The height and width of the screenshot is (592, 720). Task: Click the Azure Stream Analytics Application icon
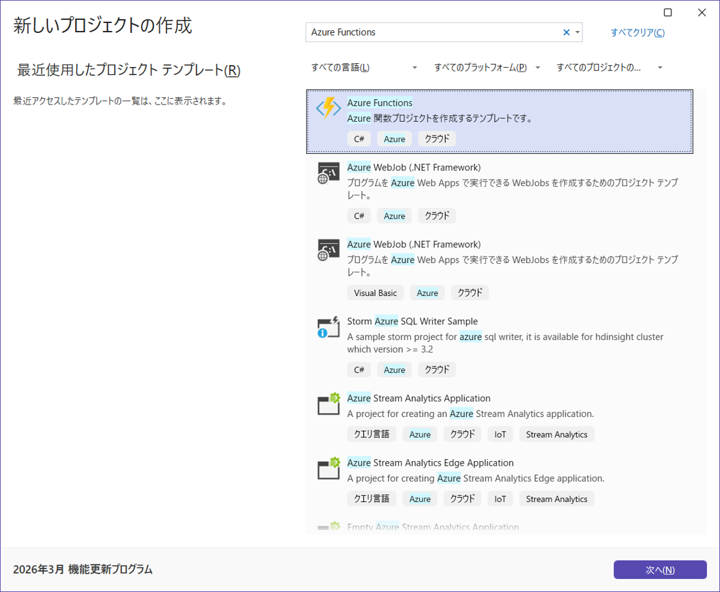(328, 404)
